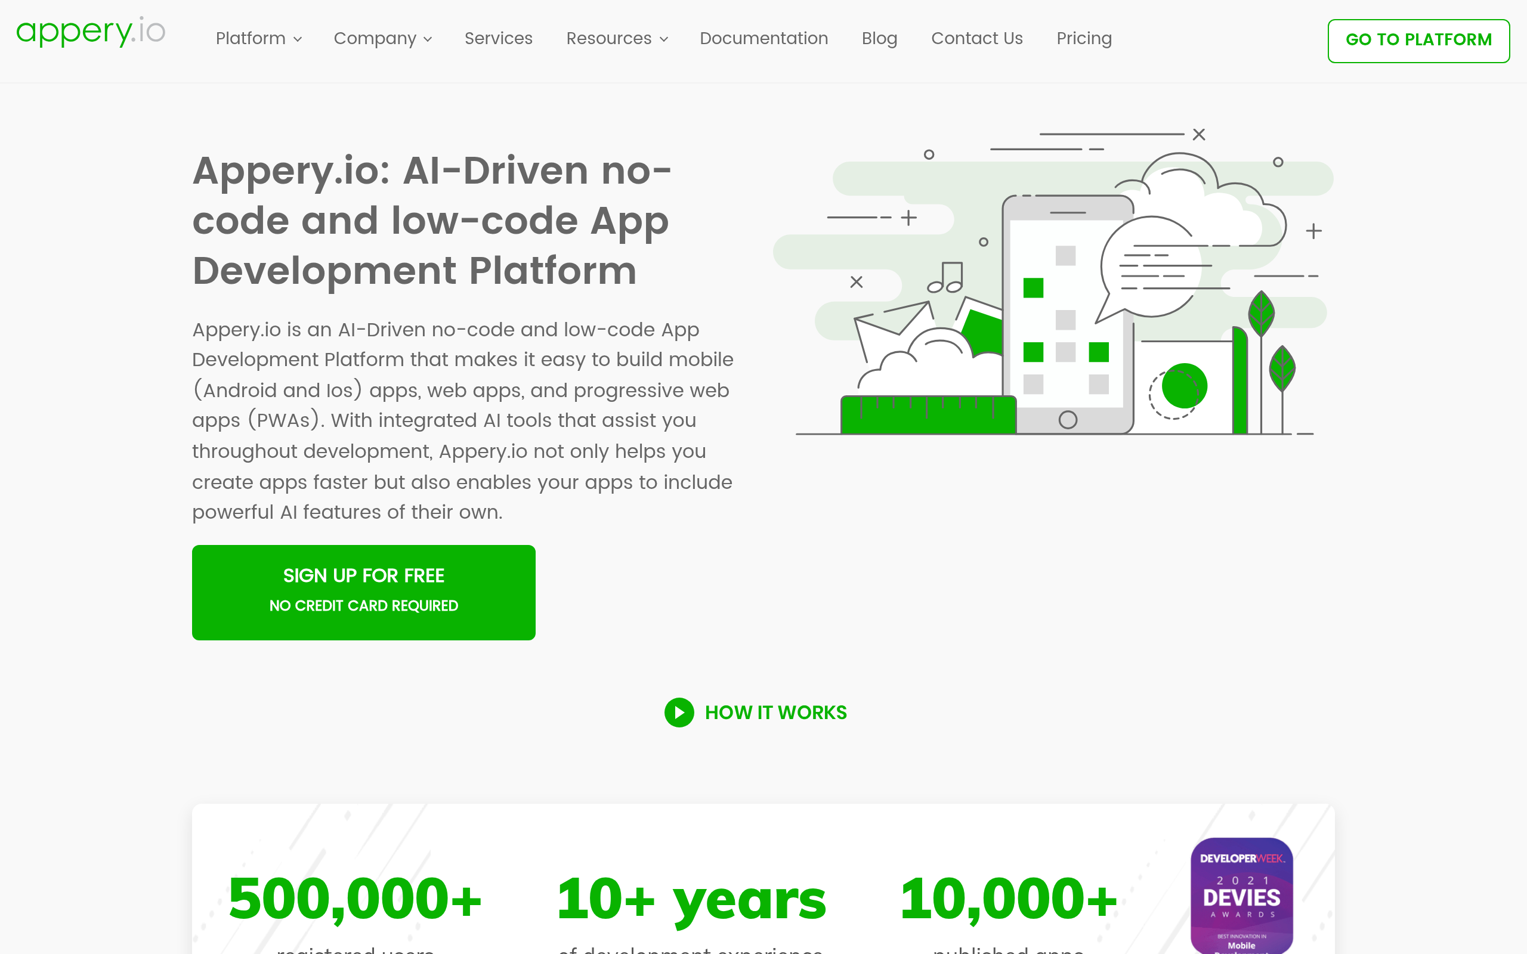Open the Resources dropdown
The image size is (1527, 954).
617,39
